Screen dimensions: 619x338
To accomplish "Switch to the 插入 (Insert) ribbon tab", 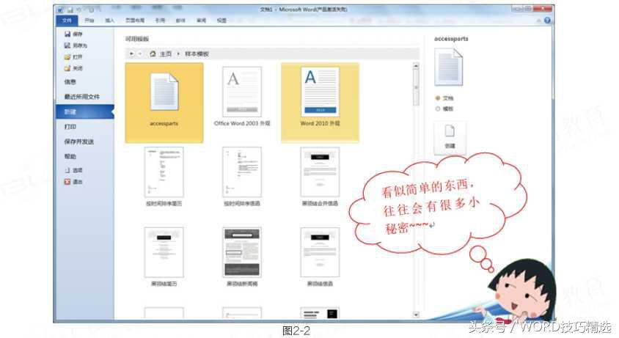I will click(110, 21).
